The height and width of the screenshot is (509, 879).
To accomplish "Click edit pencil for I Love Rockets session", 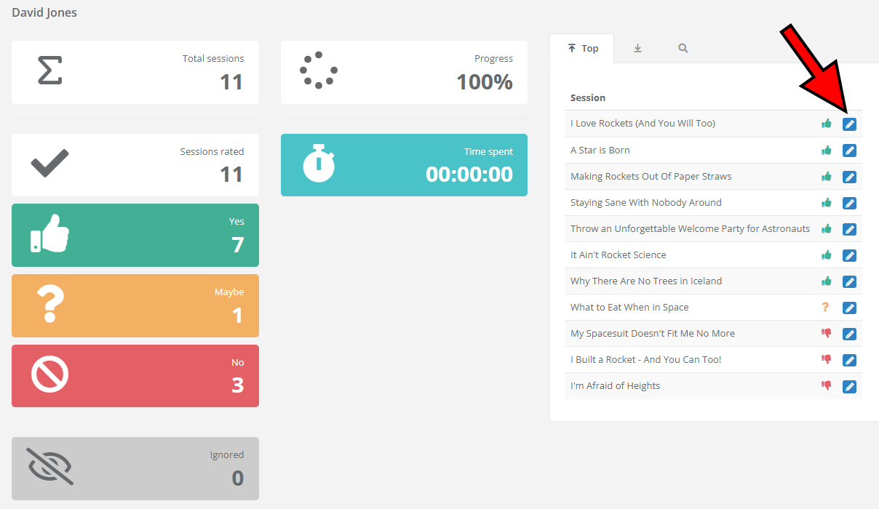I will pyautogui.click(x=849, y=124).
